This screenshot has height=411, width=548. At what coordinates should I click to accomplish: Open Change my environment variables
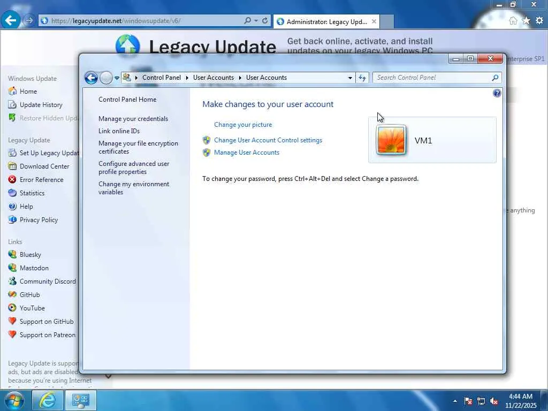pyautogui.click(x=134, y=188)
